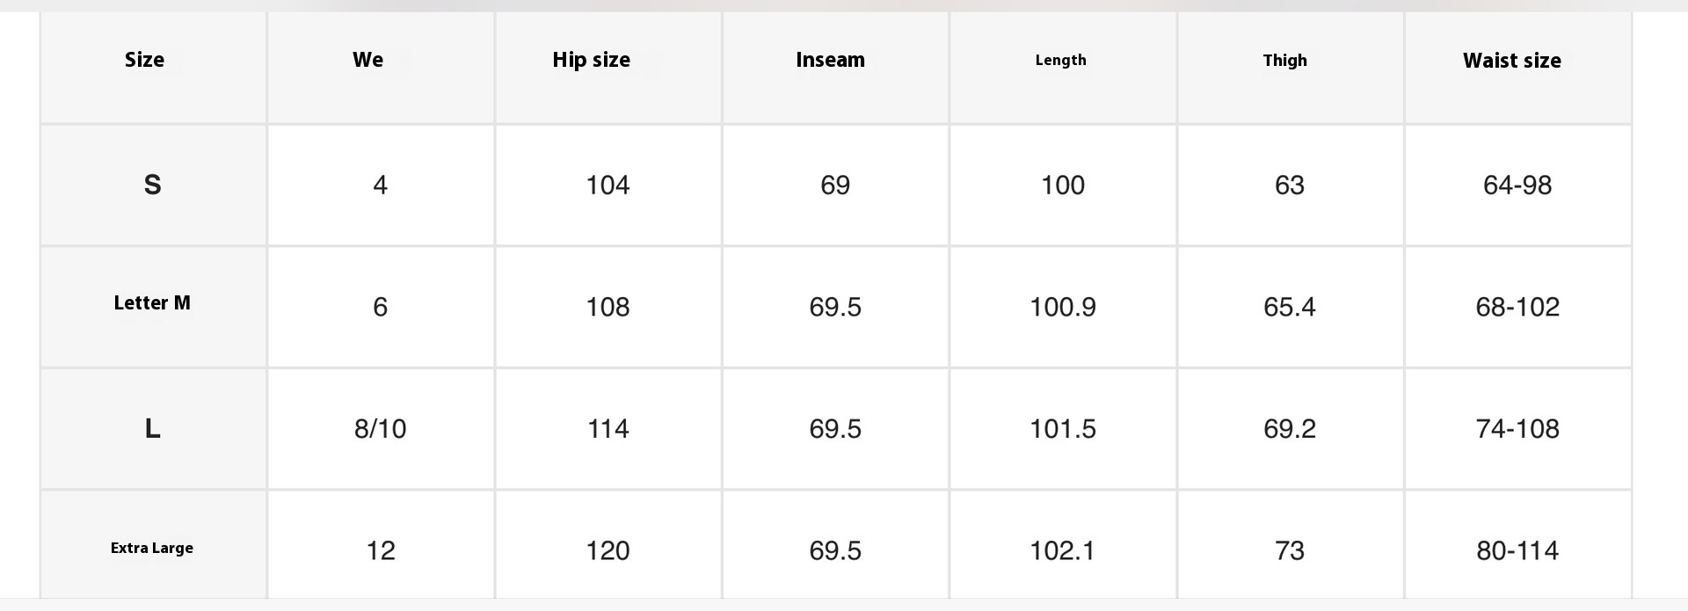This screenshot has height=611, width=1688.
Task: Select the S size row label
Action: 152,185
